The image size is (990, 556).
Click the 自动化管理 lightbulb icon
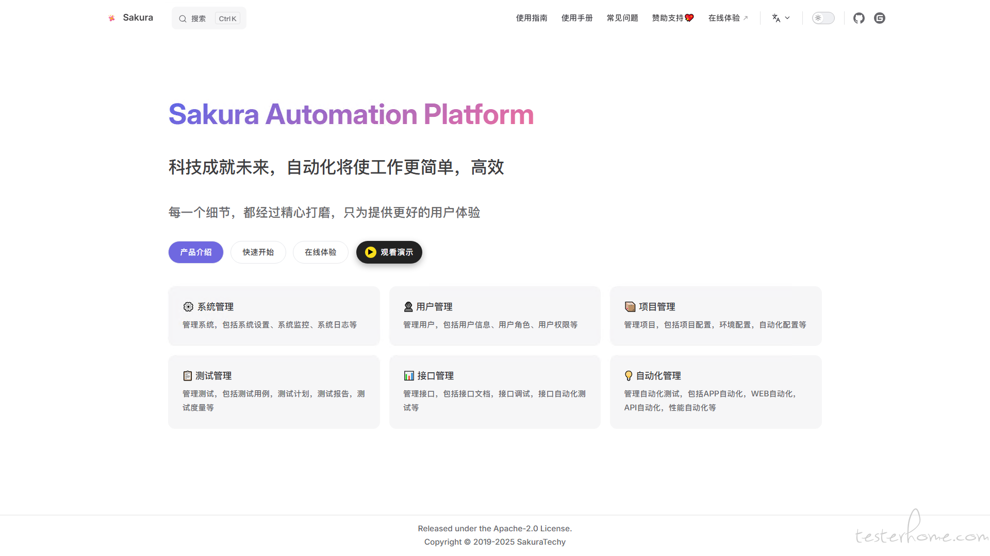(629, 376)
